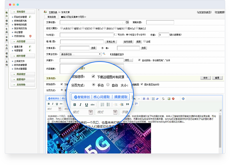Image resolution: width=230 pixels, height=165 pixels.
Task: Open the 请选择栏目 dropdown
Action: 80,54
